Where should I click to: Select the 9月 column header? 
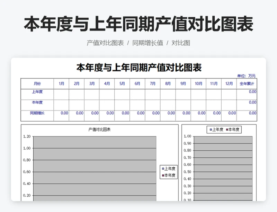tap(183, 83)
